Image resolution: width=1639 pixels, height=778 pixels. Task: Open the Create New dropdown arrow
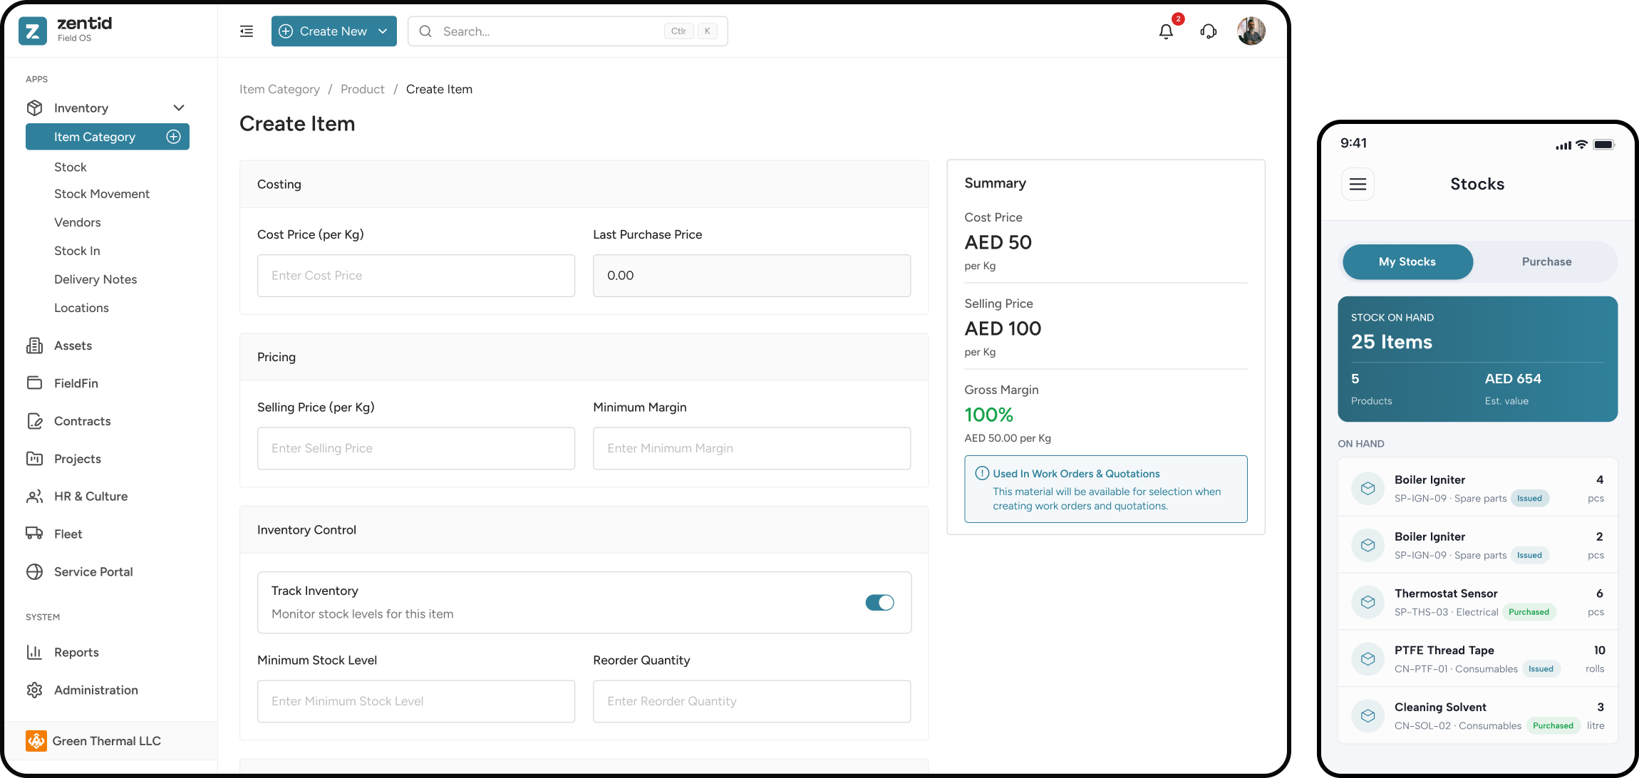click(383, 31)
